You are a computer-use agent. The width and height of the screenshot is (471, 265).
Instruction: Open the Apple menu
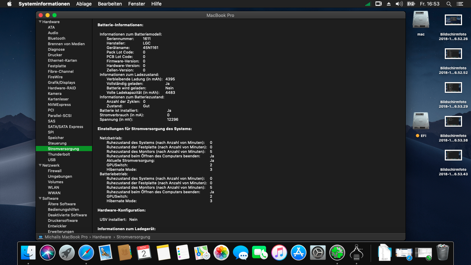tap(9, 4)
